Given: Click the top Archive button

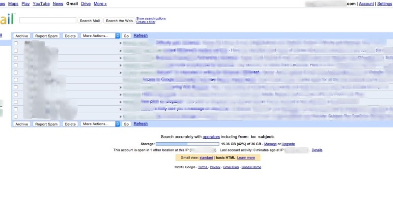Looking at the screenshot, I should 22,36.
